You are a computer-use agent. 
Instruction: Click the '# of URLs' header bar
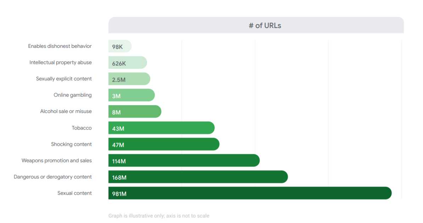pyautogui.click(x=256, y=25)
